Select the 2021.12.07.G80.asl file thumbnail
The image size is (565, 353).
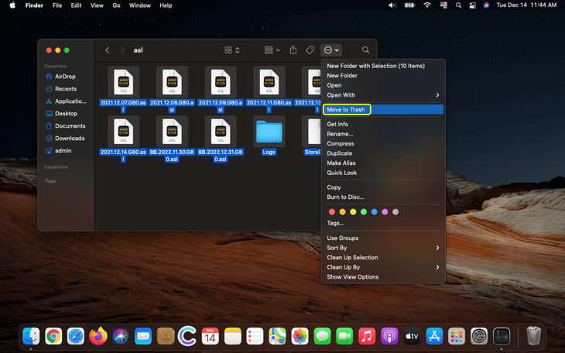pos(123,82)
